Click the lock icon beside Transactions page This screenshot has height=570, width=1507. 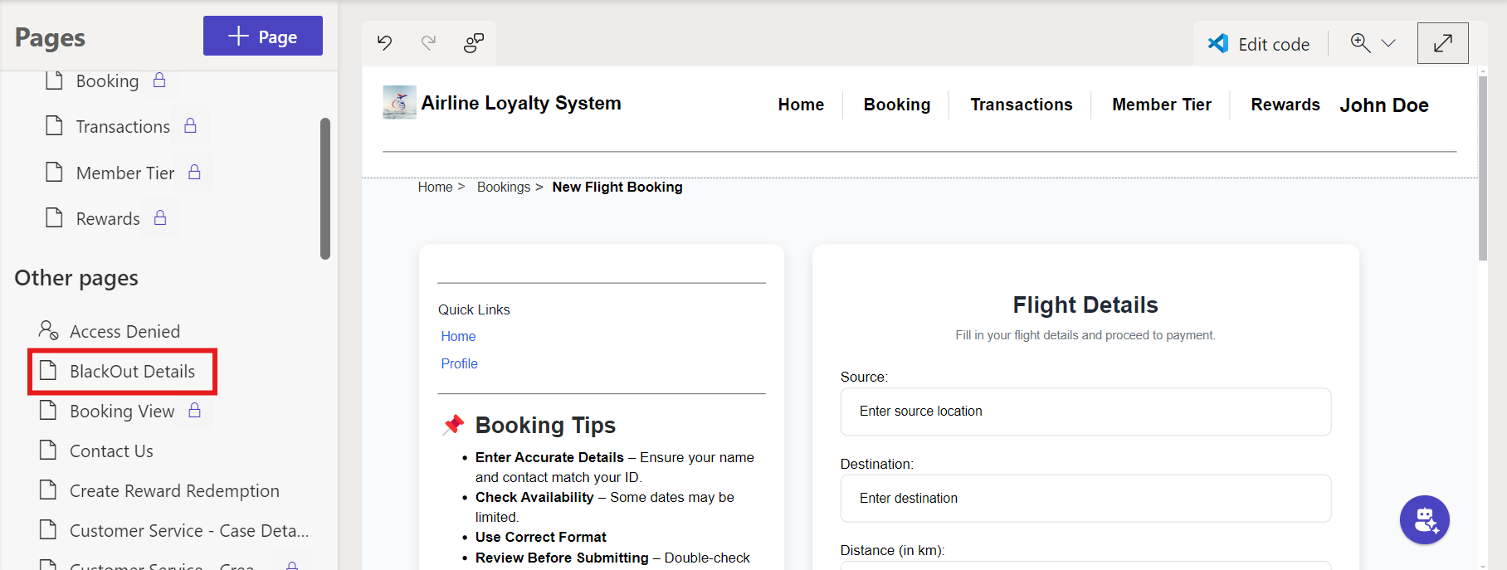tap(190, 126)
